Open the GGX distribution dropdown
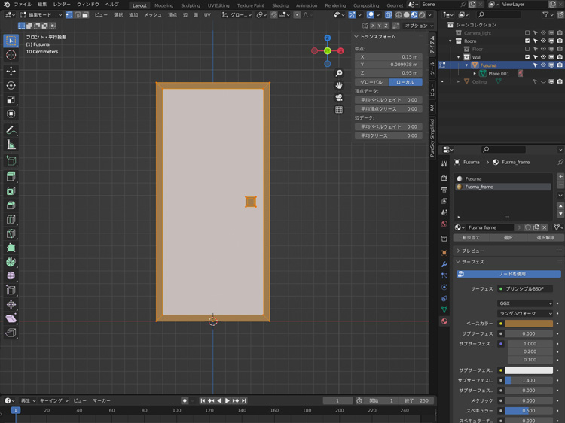Viewport: 565px width, 423px height. click(x=526, y=303)
